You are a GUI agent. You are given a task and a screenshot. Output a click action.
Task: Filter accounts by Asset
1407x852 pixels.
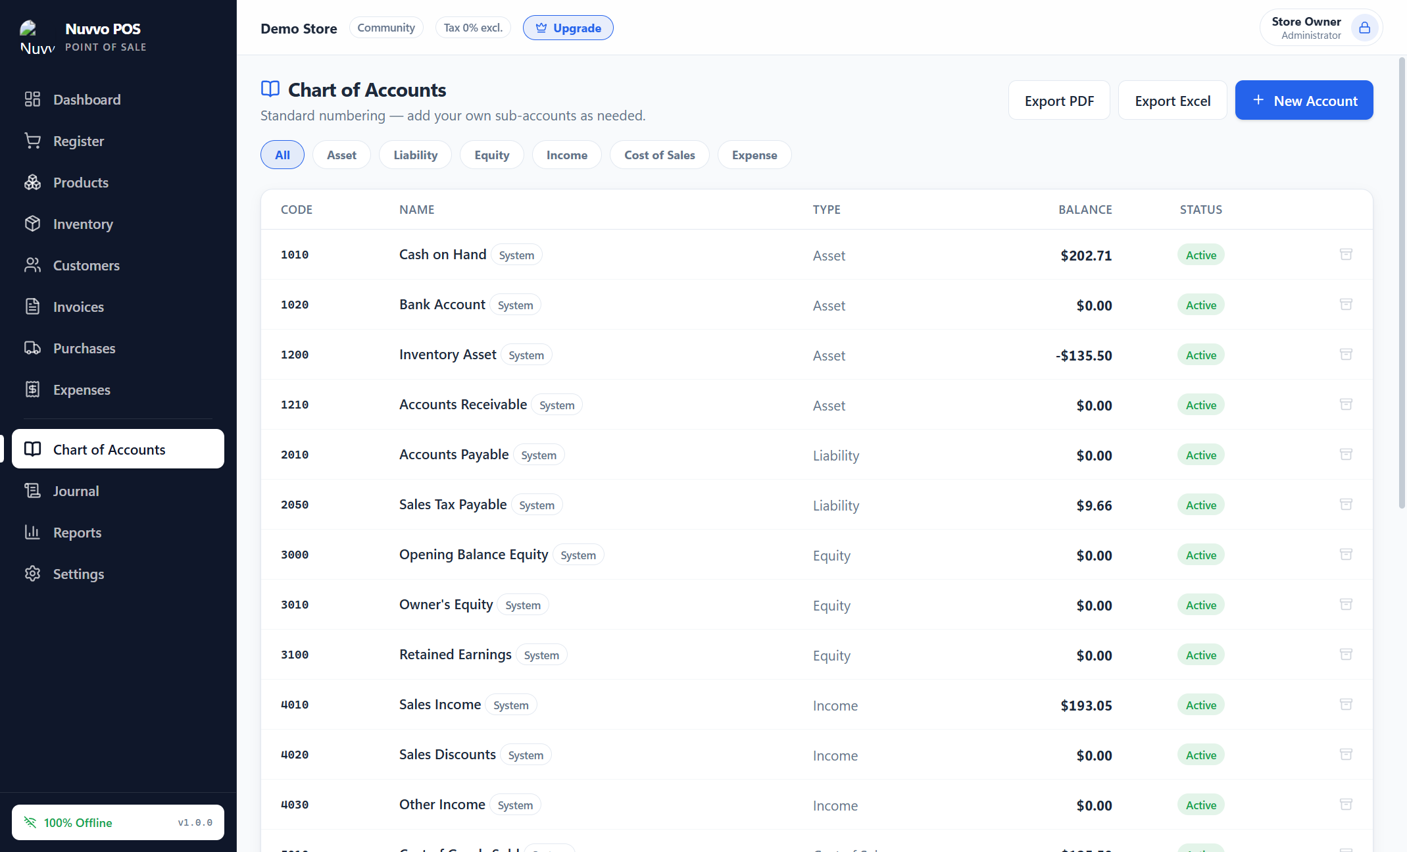(341, 155)
